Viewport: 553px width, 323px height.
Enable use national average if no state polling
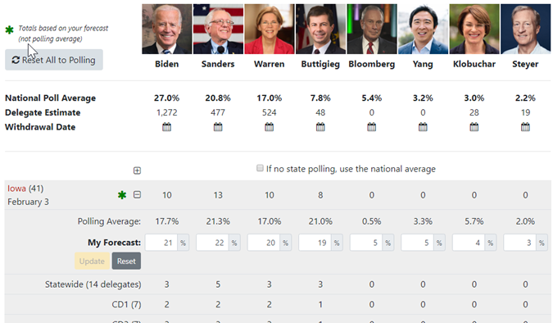pos(260,168)
